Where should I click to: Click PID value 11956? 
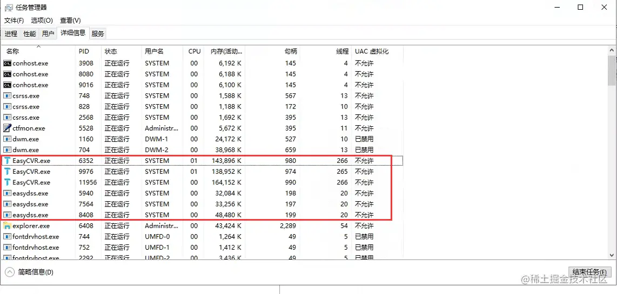click(x=88, y=182)
